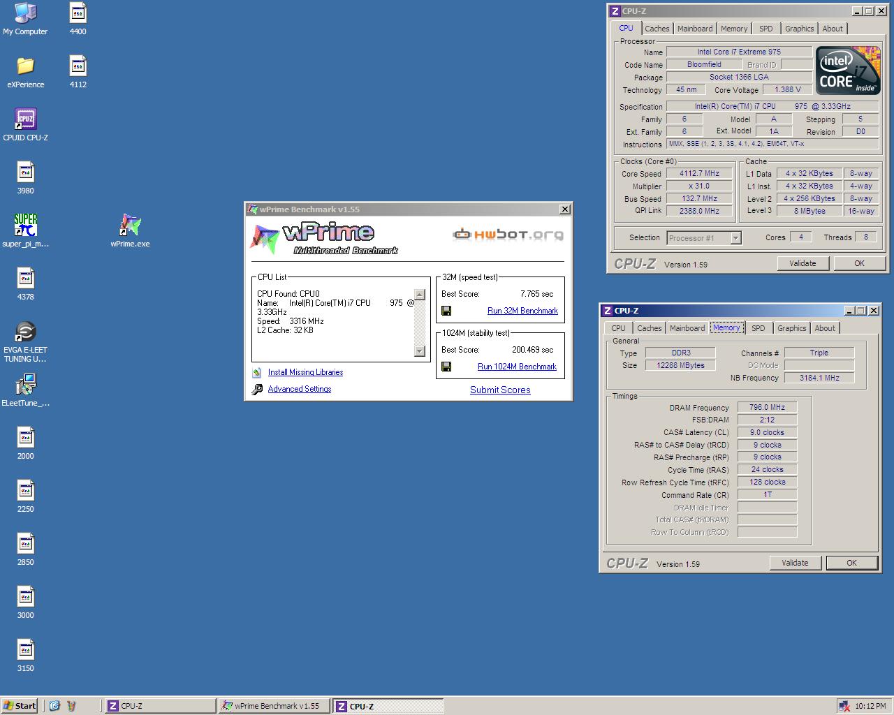This screenshot has width=894, height=715.
Task: Click the 200.469 sec best score
Action: click(x=532, y=350)
